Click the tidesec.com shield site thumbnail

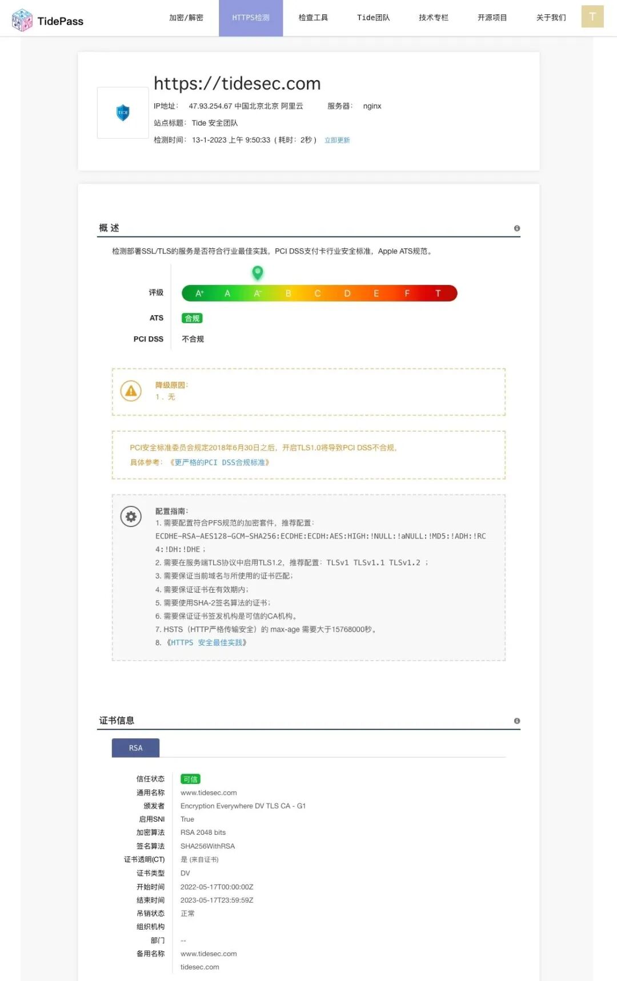tap(123, 112)
